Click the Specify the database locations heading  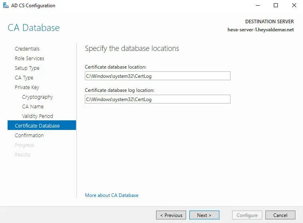132,49
